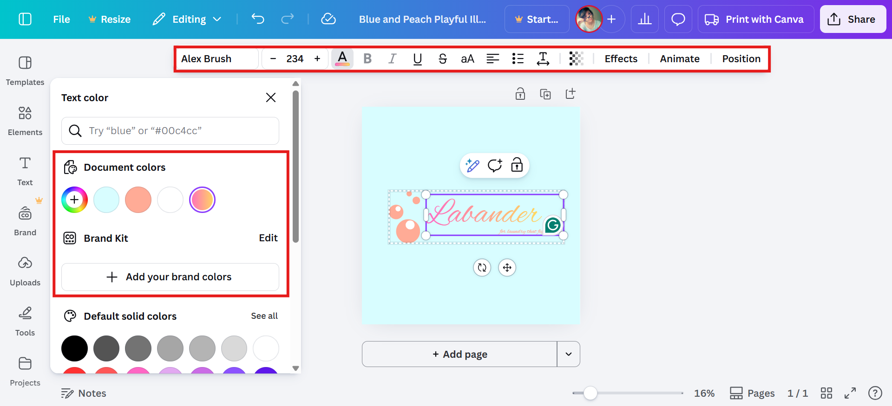
Task: Open Tools in the sidebar
Action: 25,321
